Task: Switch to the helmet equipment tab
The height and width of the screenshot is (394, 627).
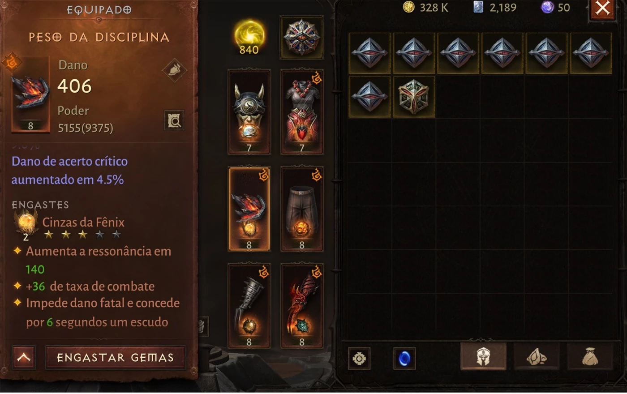Action: tap(483, 357)
